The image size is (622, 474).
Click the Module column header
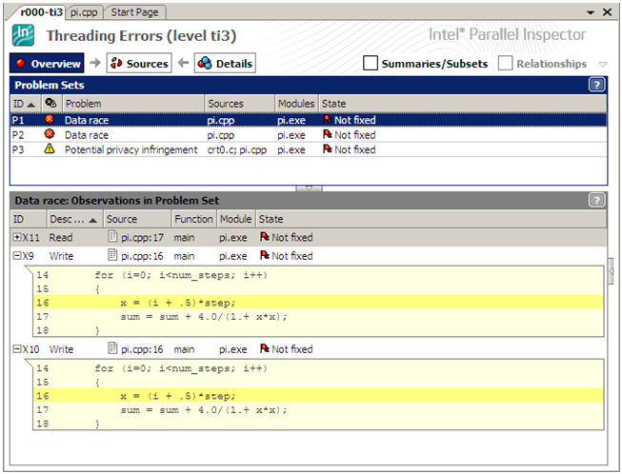click(235, 219)
